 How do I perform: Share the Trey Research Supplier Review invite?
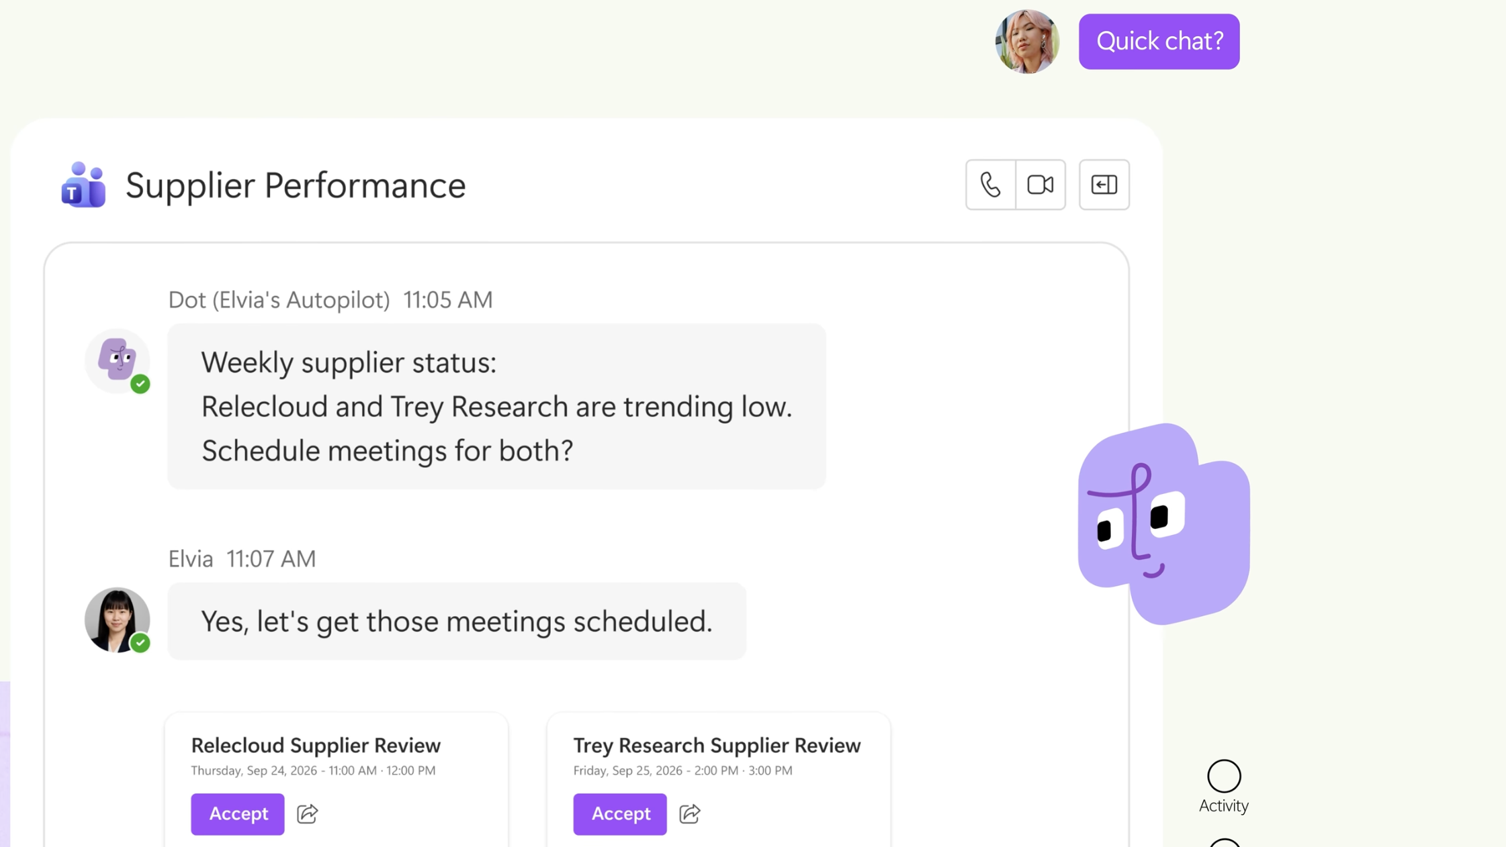coord(690,813)
